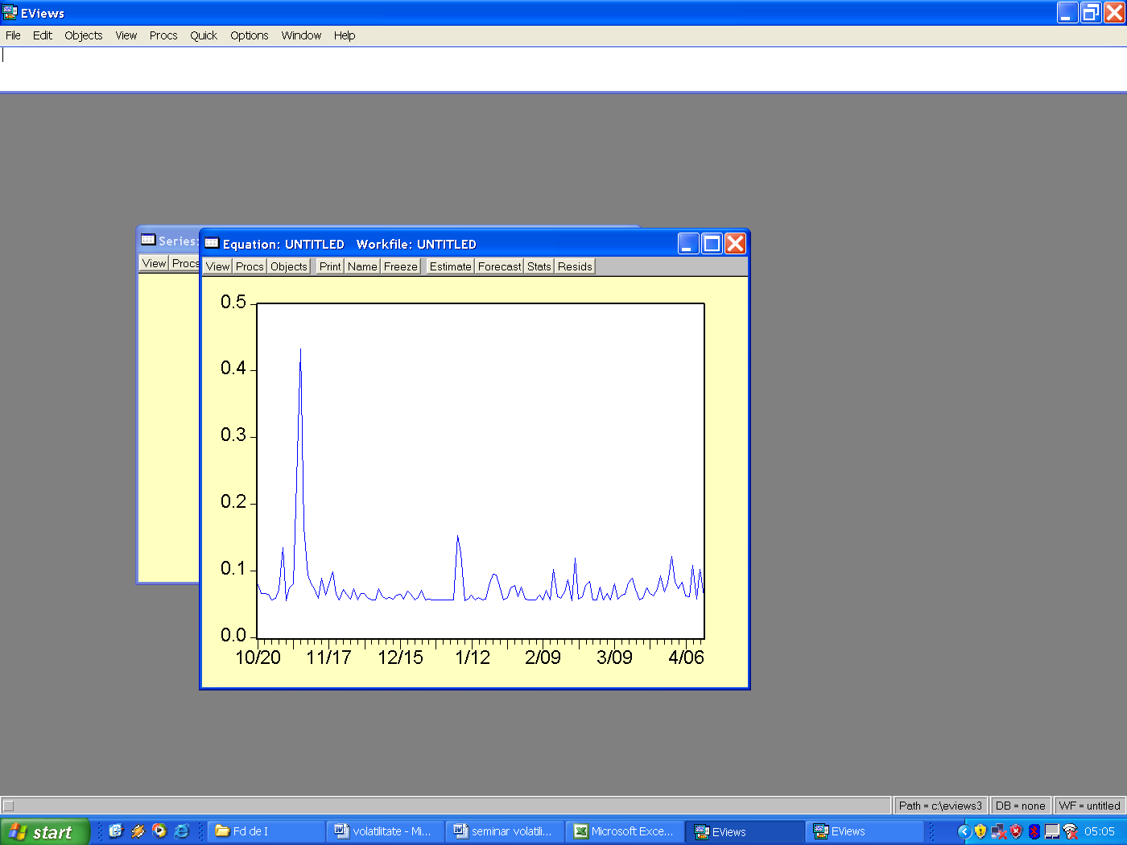The image size is (1127, 845).
Task: Click the fourth quick launch icon
Action: 181,831
